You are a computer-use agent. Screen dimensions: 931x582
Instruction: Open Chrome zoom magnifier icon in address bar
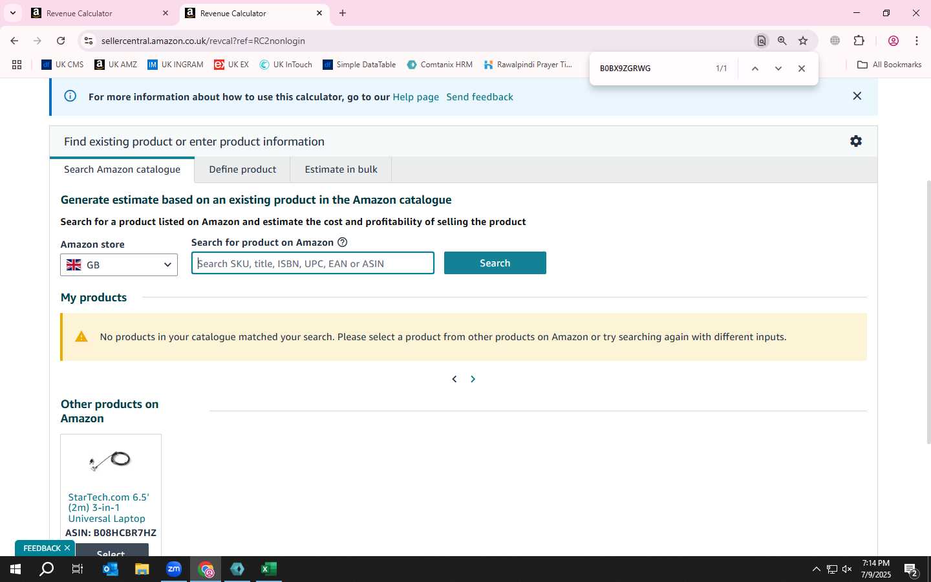pos(782,41)
